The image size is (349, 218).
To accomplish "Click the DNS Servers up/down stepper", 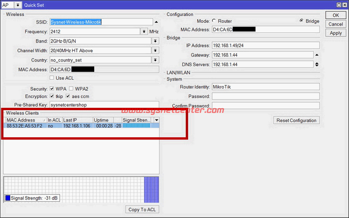I will [317, 65].
